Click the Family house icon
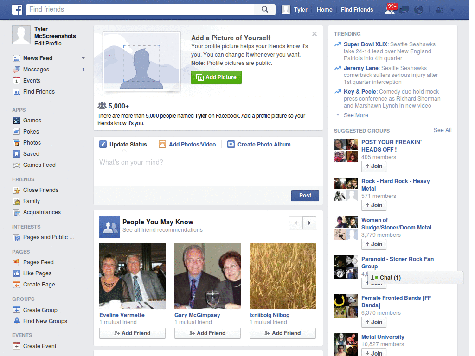The width and height of the screenshot is (475, 356). (x=17, y=201)
